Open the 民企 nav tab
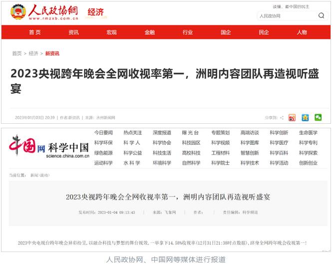 click(x=264, y=32)
